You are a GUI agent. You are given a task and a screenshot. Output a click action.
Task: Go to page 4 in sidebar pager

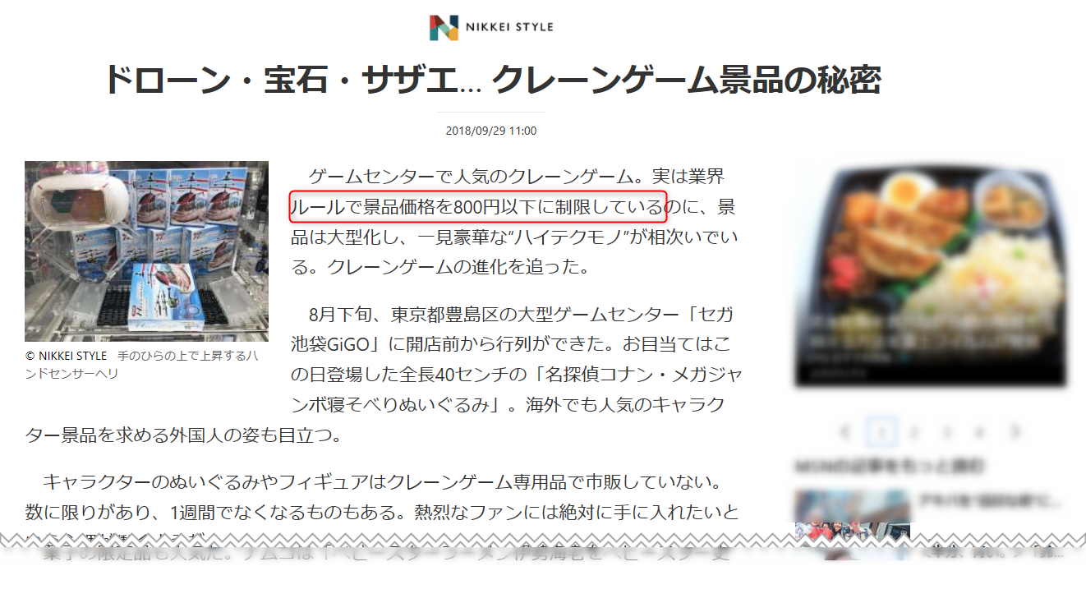coord(979,431)
